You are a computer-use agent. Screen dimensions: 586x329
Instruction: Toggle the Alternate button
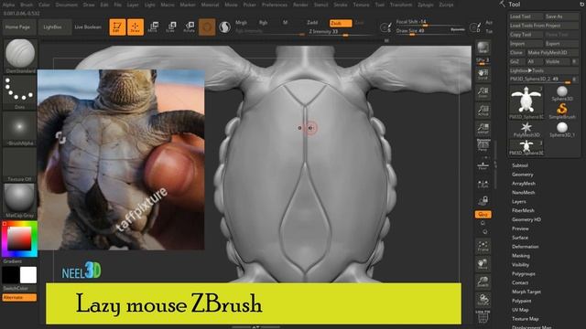click(19, 297)
